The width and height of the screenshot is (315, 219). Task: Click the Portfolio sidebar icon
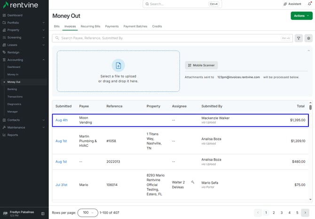tap(4, 23)
